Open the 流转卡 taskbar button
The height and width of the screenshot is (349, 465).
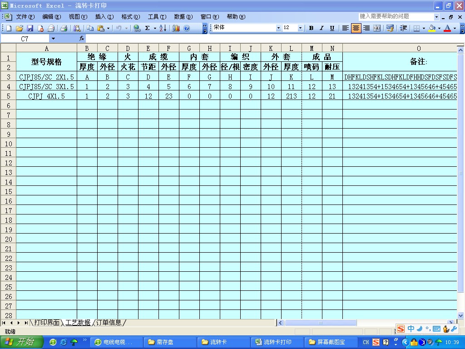tap(223, 342)
